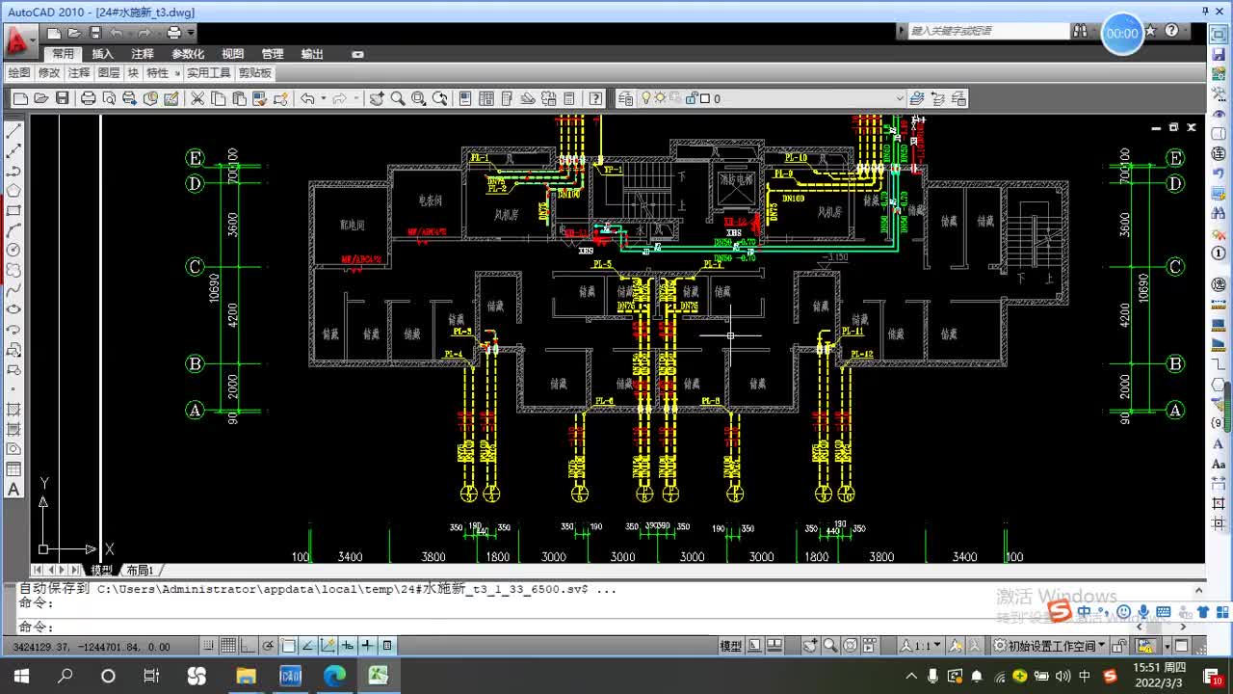Click the Open file icon in the standard toolbar

[x=41, y=98]
